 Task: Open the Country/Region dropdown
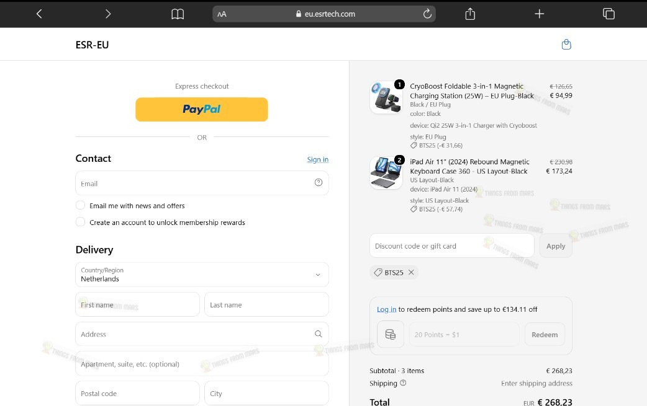tap(202, 275)
